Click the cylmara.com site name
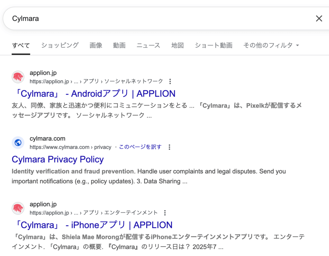329x256 pixels. click(x=48, y=138)
